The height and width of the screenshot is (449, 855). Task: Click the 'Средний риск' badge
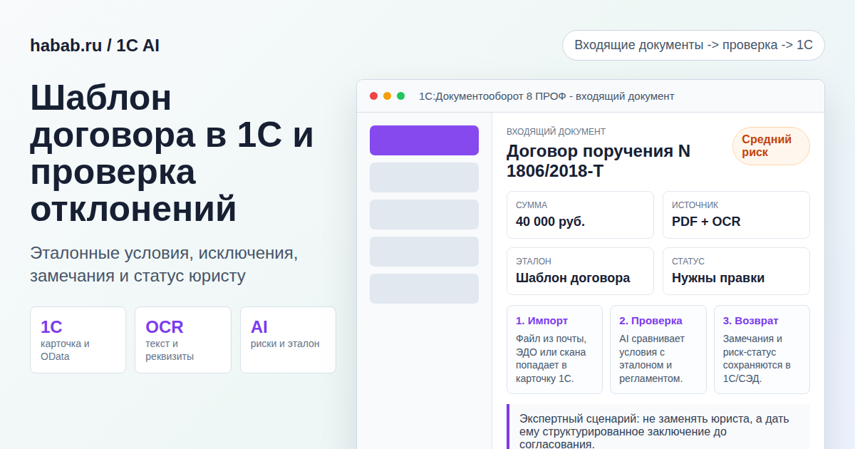click(771, 146)
